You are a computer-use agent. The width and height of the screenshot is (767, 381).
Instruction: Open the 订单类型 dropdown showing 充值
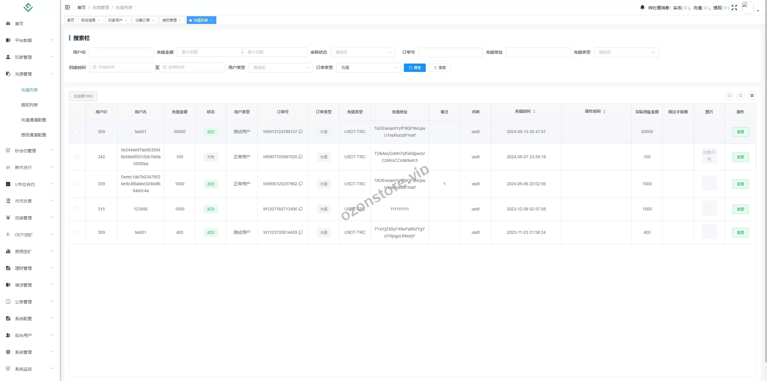click(368, 67)
